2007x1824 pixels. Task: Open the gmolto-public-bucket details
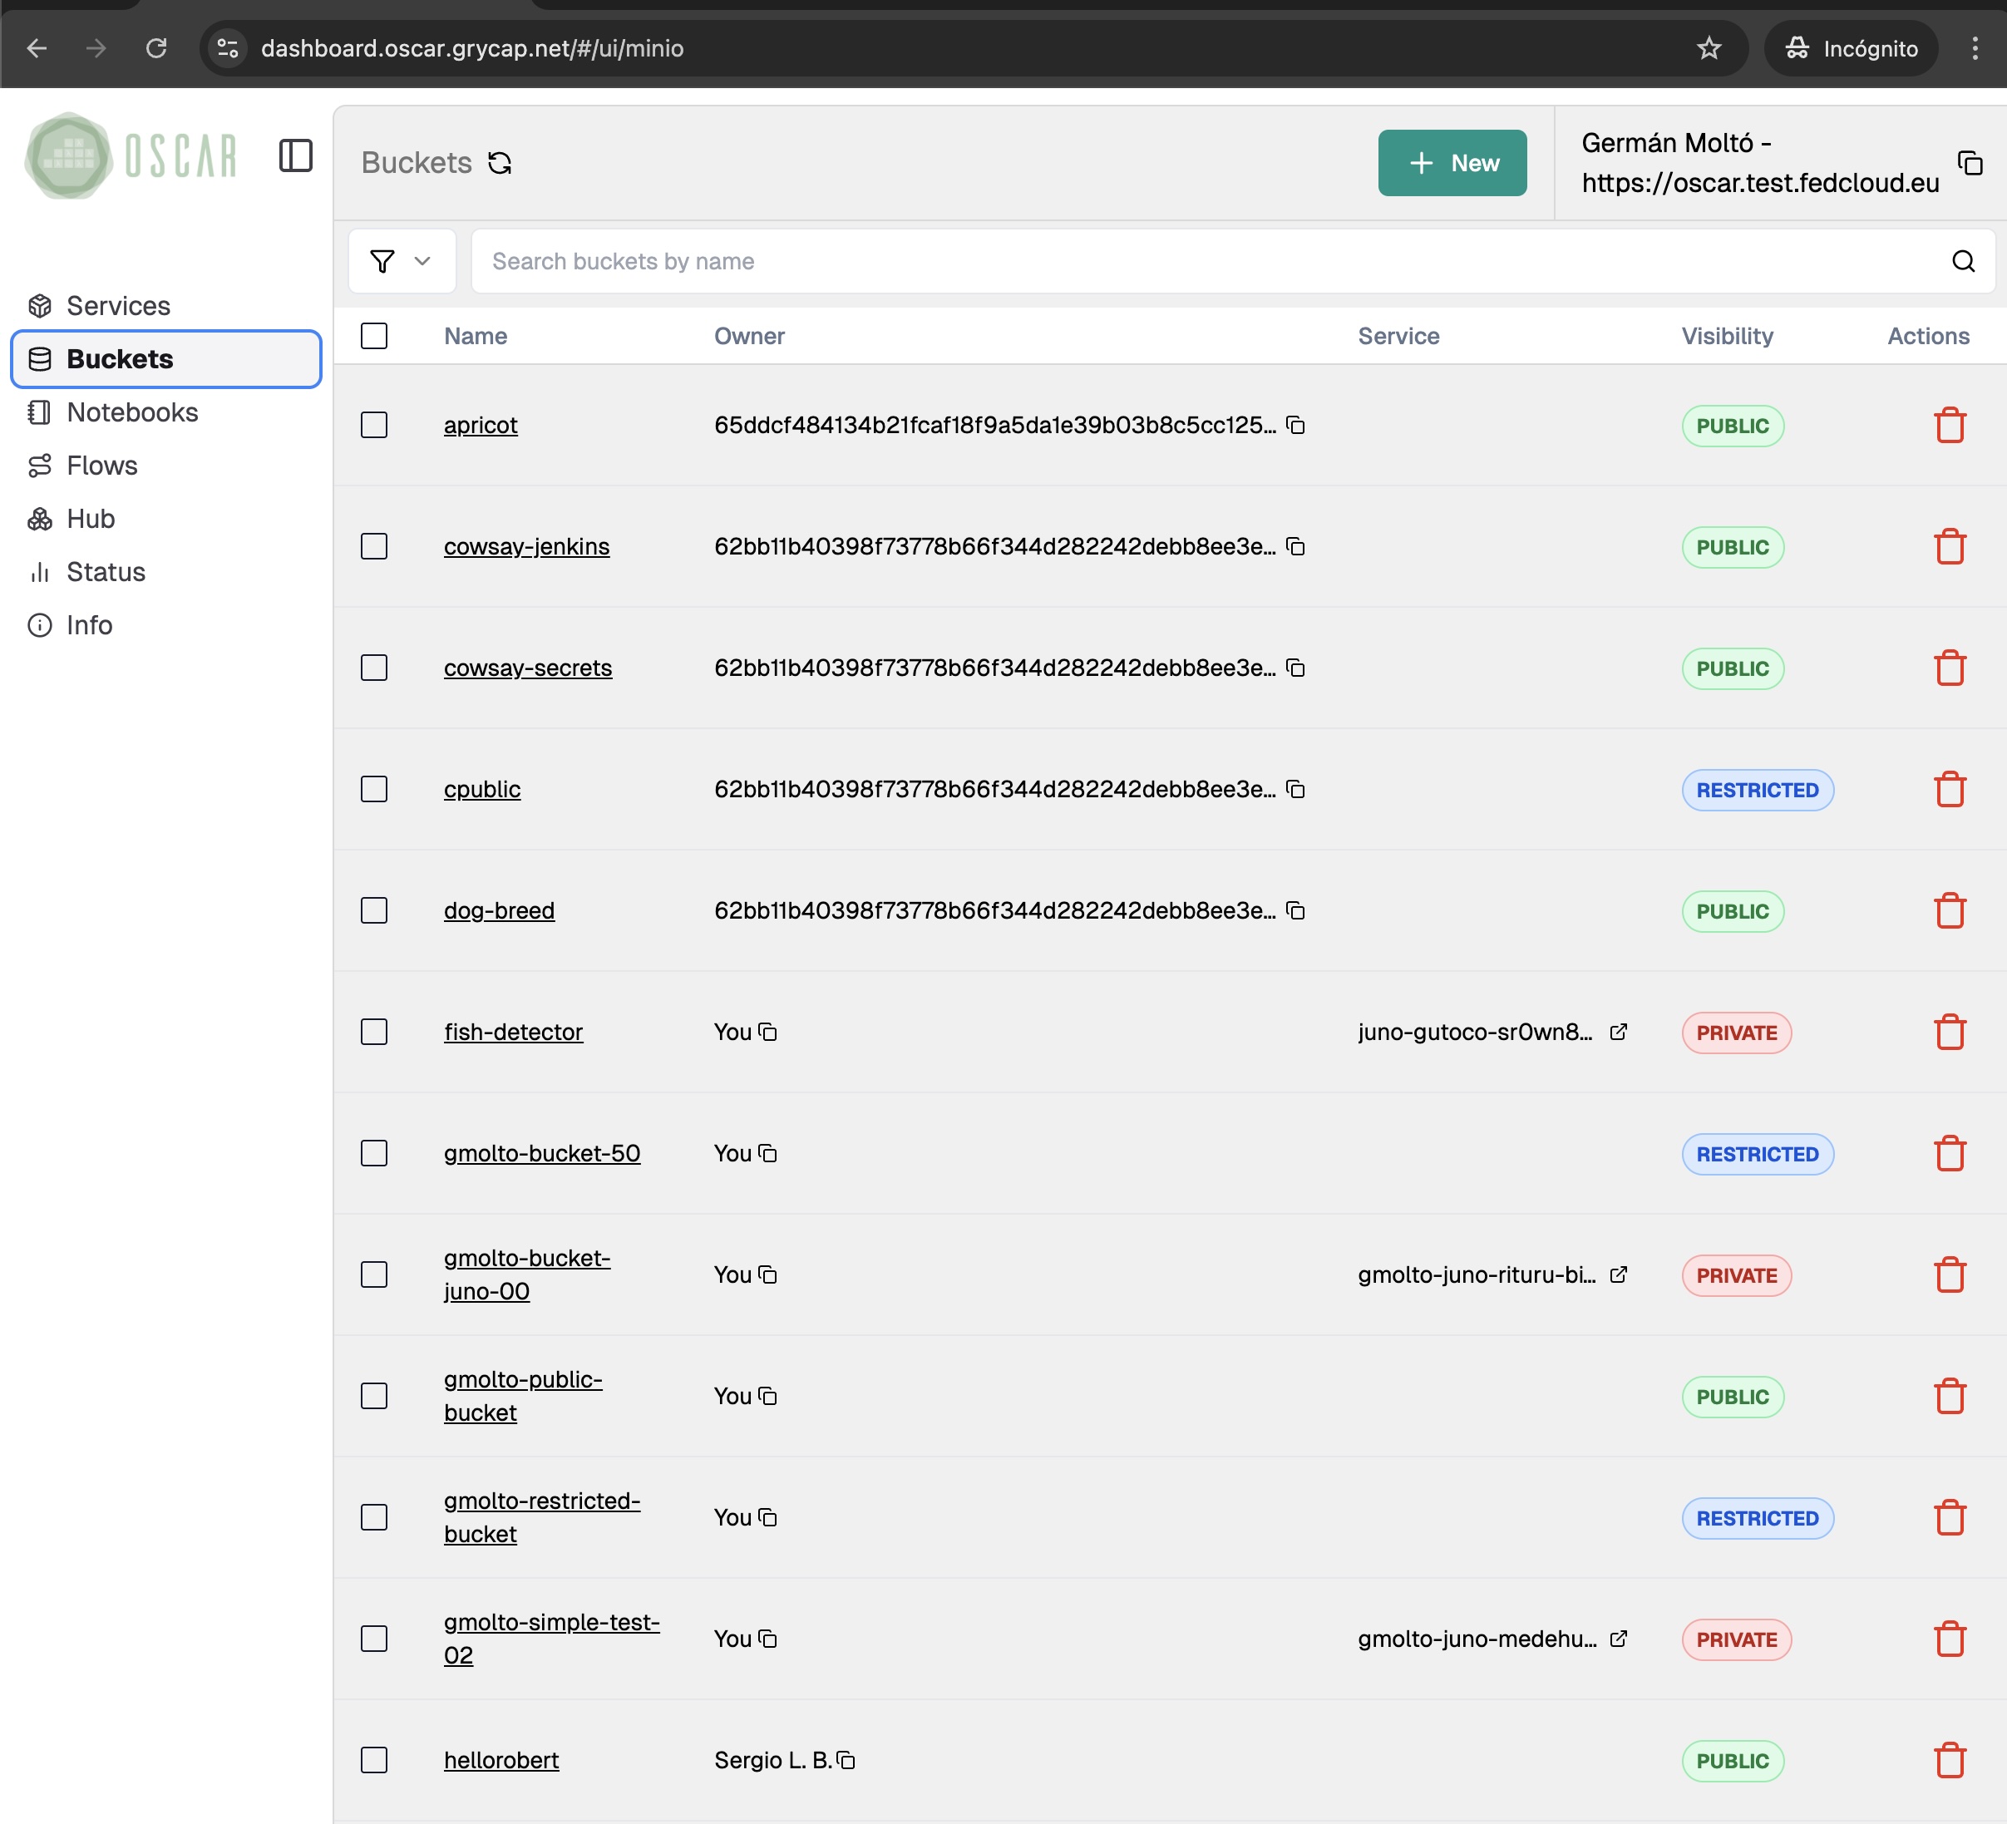click(523, 1394)
